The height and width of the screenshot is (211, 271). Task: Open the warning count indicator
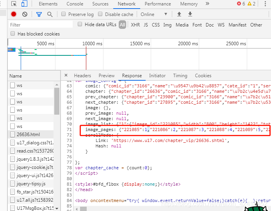[x=251, y=4]
